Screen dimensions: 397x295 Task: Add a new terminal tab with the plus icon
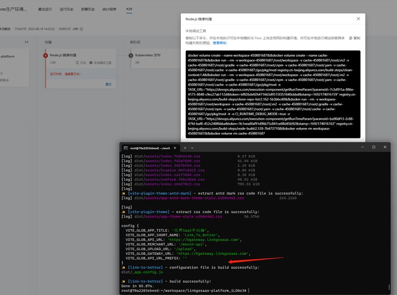(185, 148)
